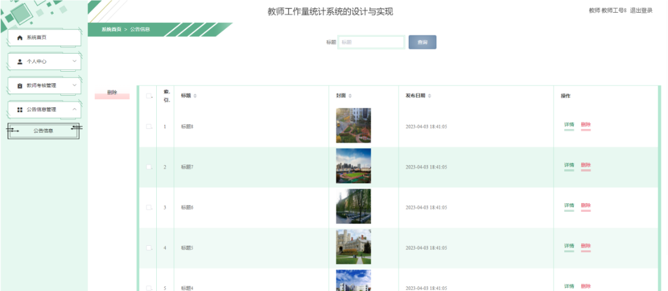
Task: Open the 公告信息管理 sidebar menu
Action: click(x=44, y=110)
